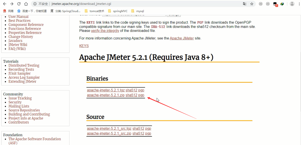Open User Manual in sidebar

click(x=18, y=17)
